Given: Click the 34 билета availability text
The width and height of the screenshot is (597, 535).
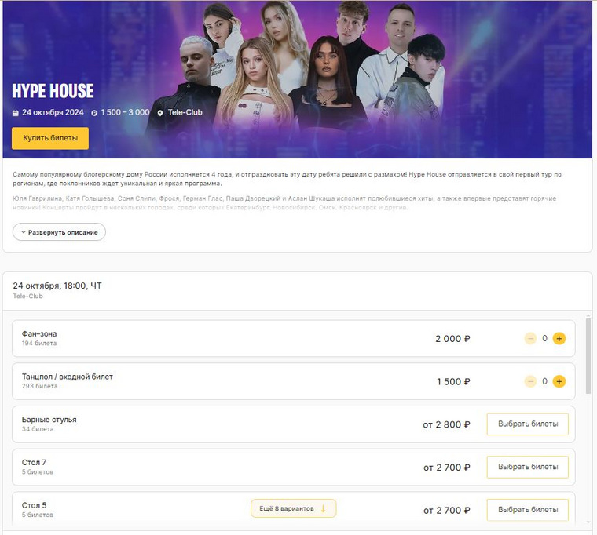Looking at the screenshot, I should point(38,429).
